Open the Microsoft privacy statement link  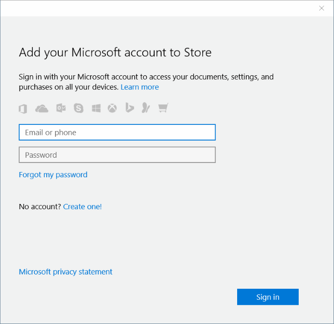tap(66, 272)
